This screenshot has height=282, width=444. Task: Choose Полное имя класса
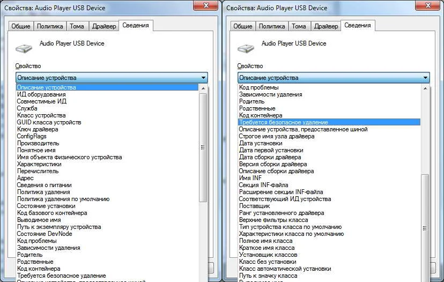coord(329,241)
